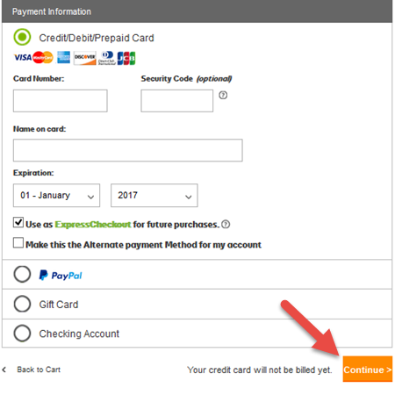
Task: Click the American Express logo
Action: coord(63,57)
